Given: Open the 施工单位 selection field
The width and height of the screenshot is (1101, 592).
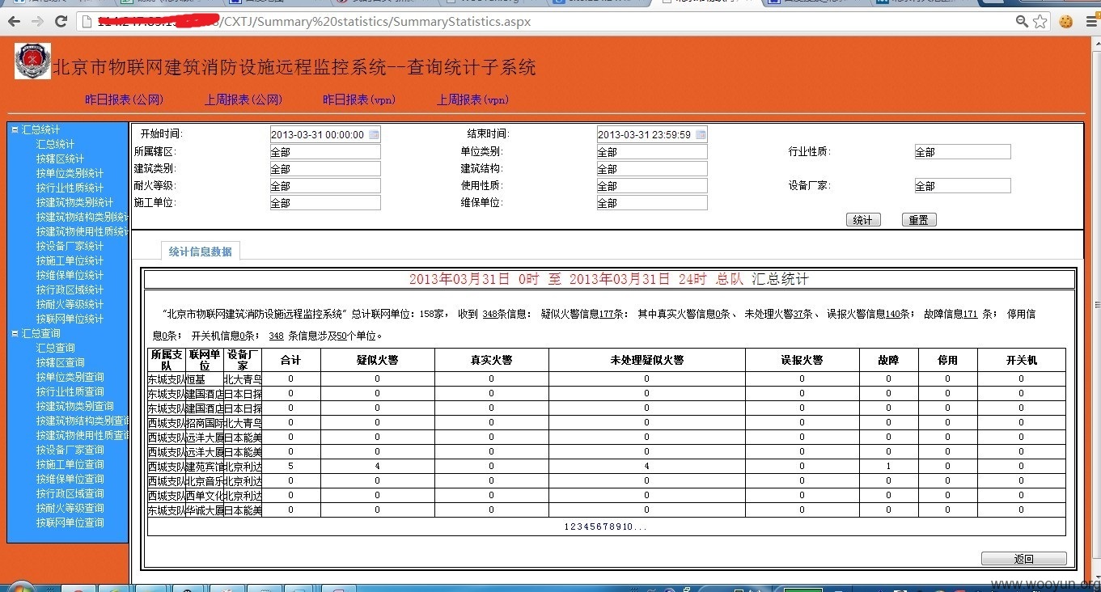Looking at the screenshot, I should point(324,203).
